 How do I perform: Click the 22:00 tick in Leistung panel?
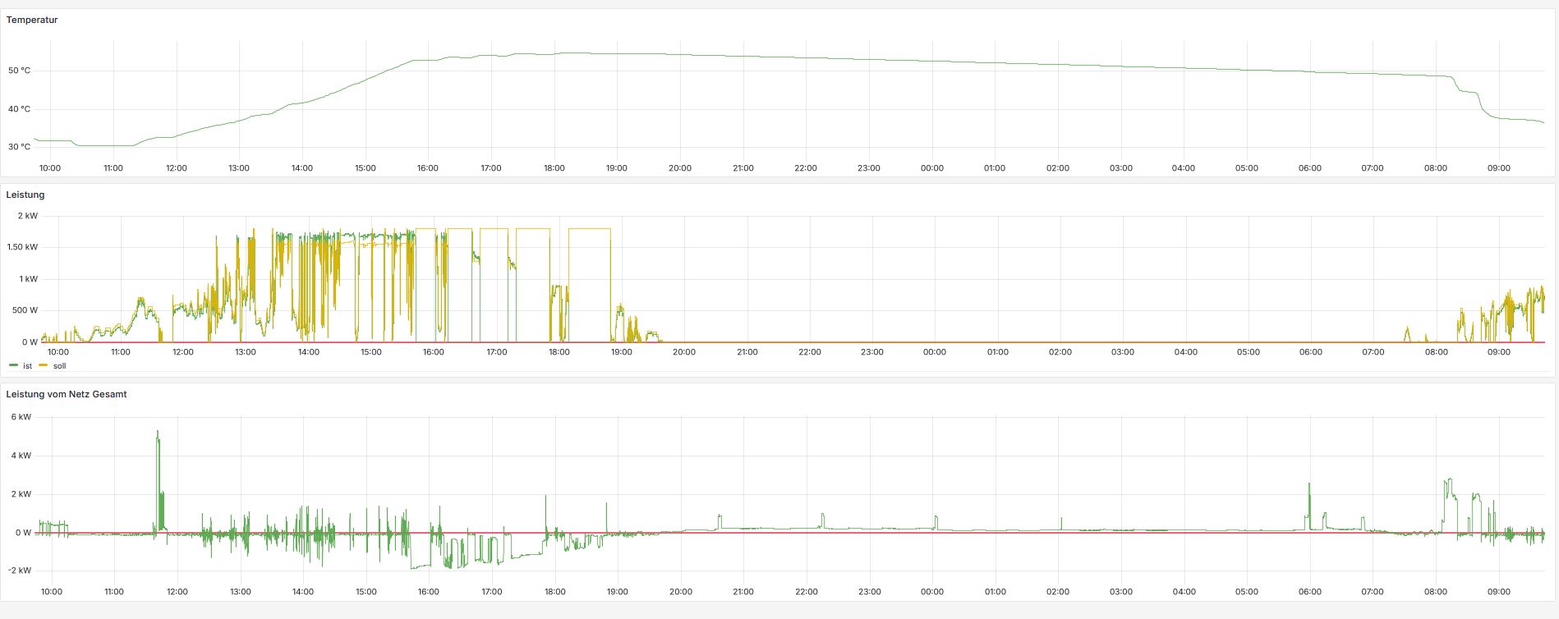[x=810, y=352]
